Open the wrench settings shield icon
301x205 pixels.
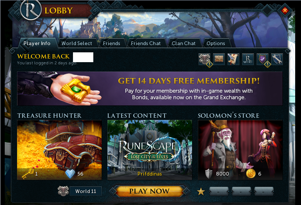point(277,59)
